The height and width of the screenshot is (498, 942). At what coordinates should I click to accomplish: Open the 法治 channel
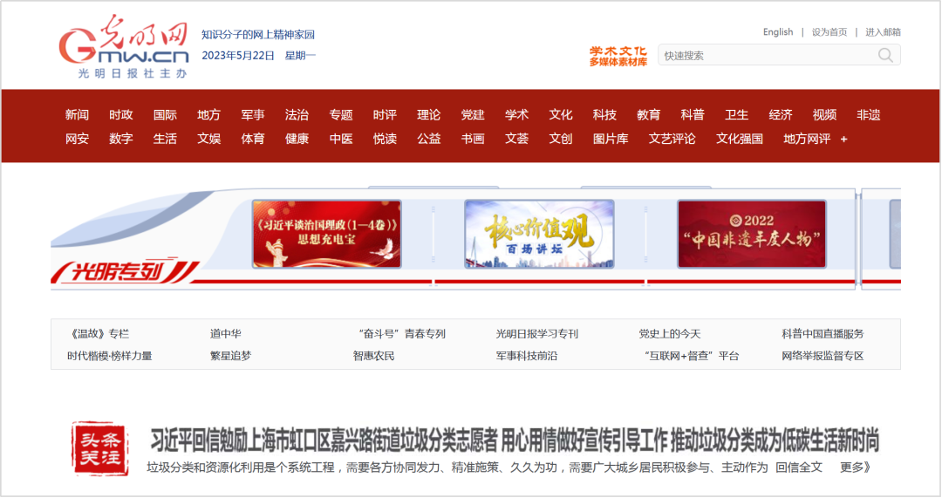point(297,115)
